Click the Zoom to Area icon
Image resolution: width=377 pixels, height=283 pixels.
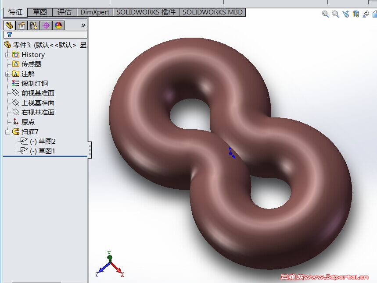pyautogui.click(x=335, y=14)
